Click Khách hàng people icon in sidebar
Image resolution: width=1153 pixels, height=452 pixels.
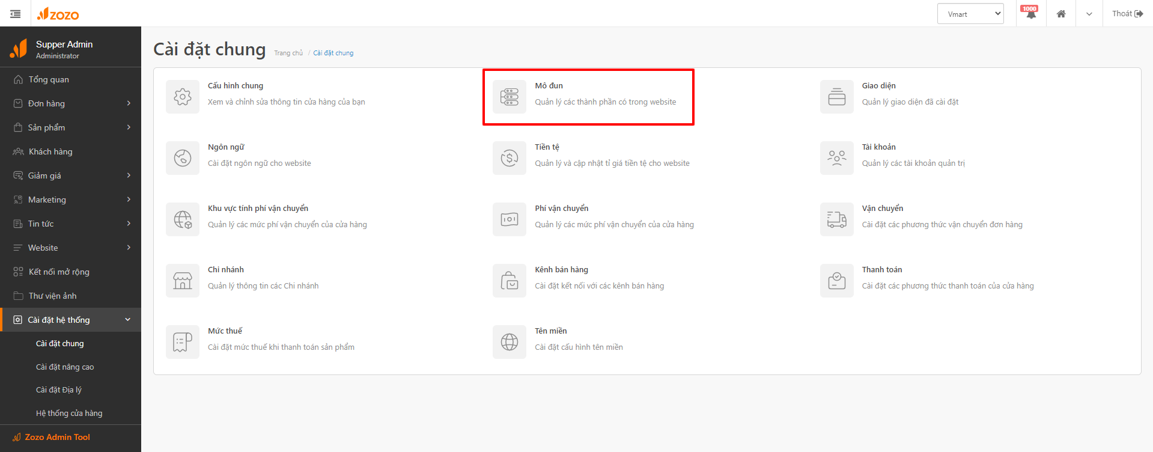coord(18,151)
